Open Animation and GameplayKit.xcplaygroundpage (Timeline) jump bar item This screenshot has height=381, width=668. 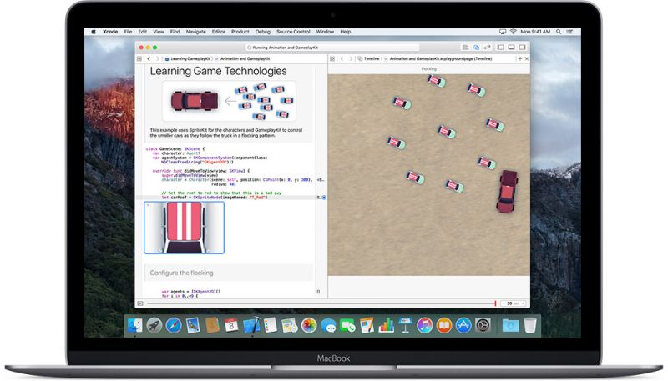[438, 58]
